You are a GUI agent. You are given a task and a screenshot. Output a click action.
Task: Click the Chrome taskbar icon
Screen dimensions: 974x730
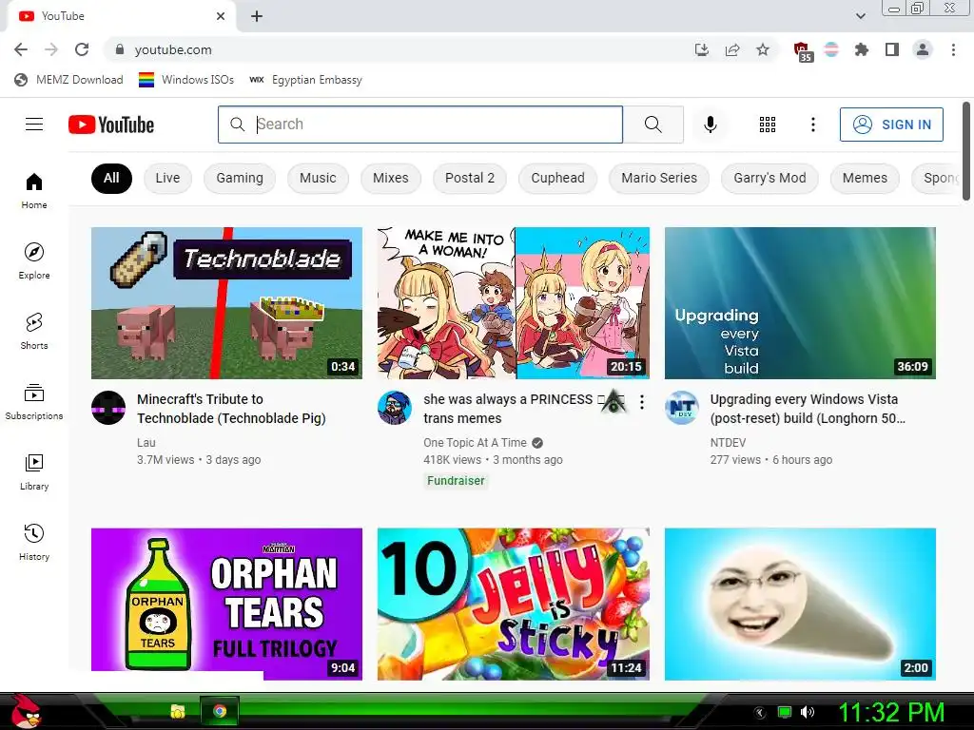[220, 711]
